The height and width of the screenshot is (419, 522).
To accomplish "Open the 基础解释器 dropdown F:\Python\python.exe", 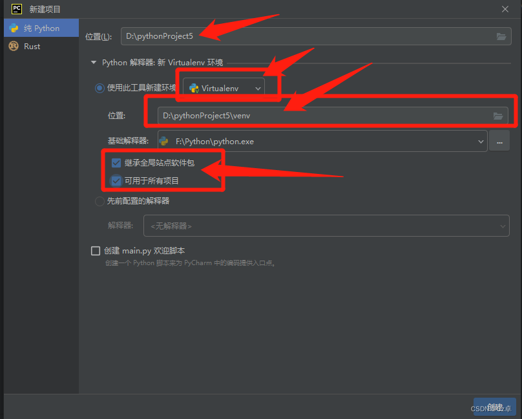I will point(322,141).
